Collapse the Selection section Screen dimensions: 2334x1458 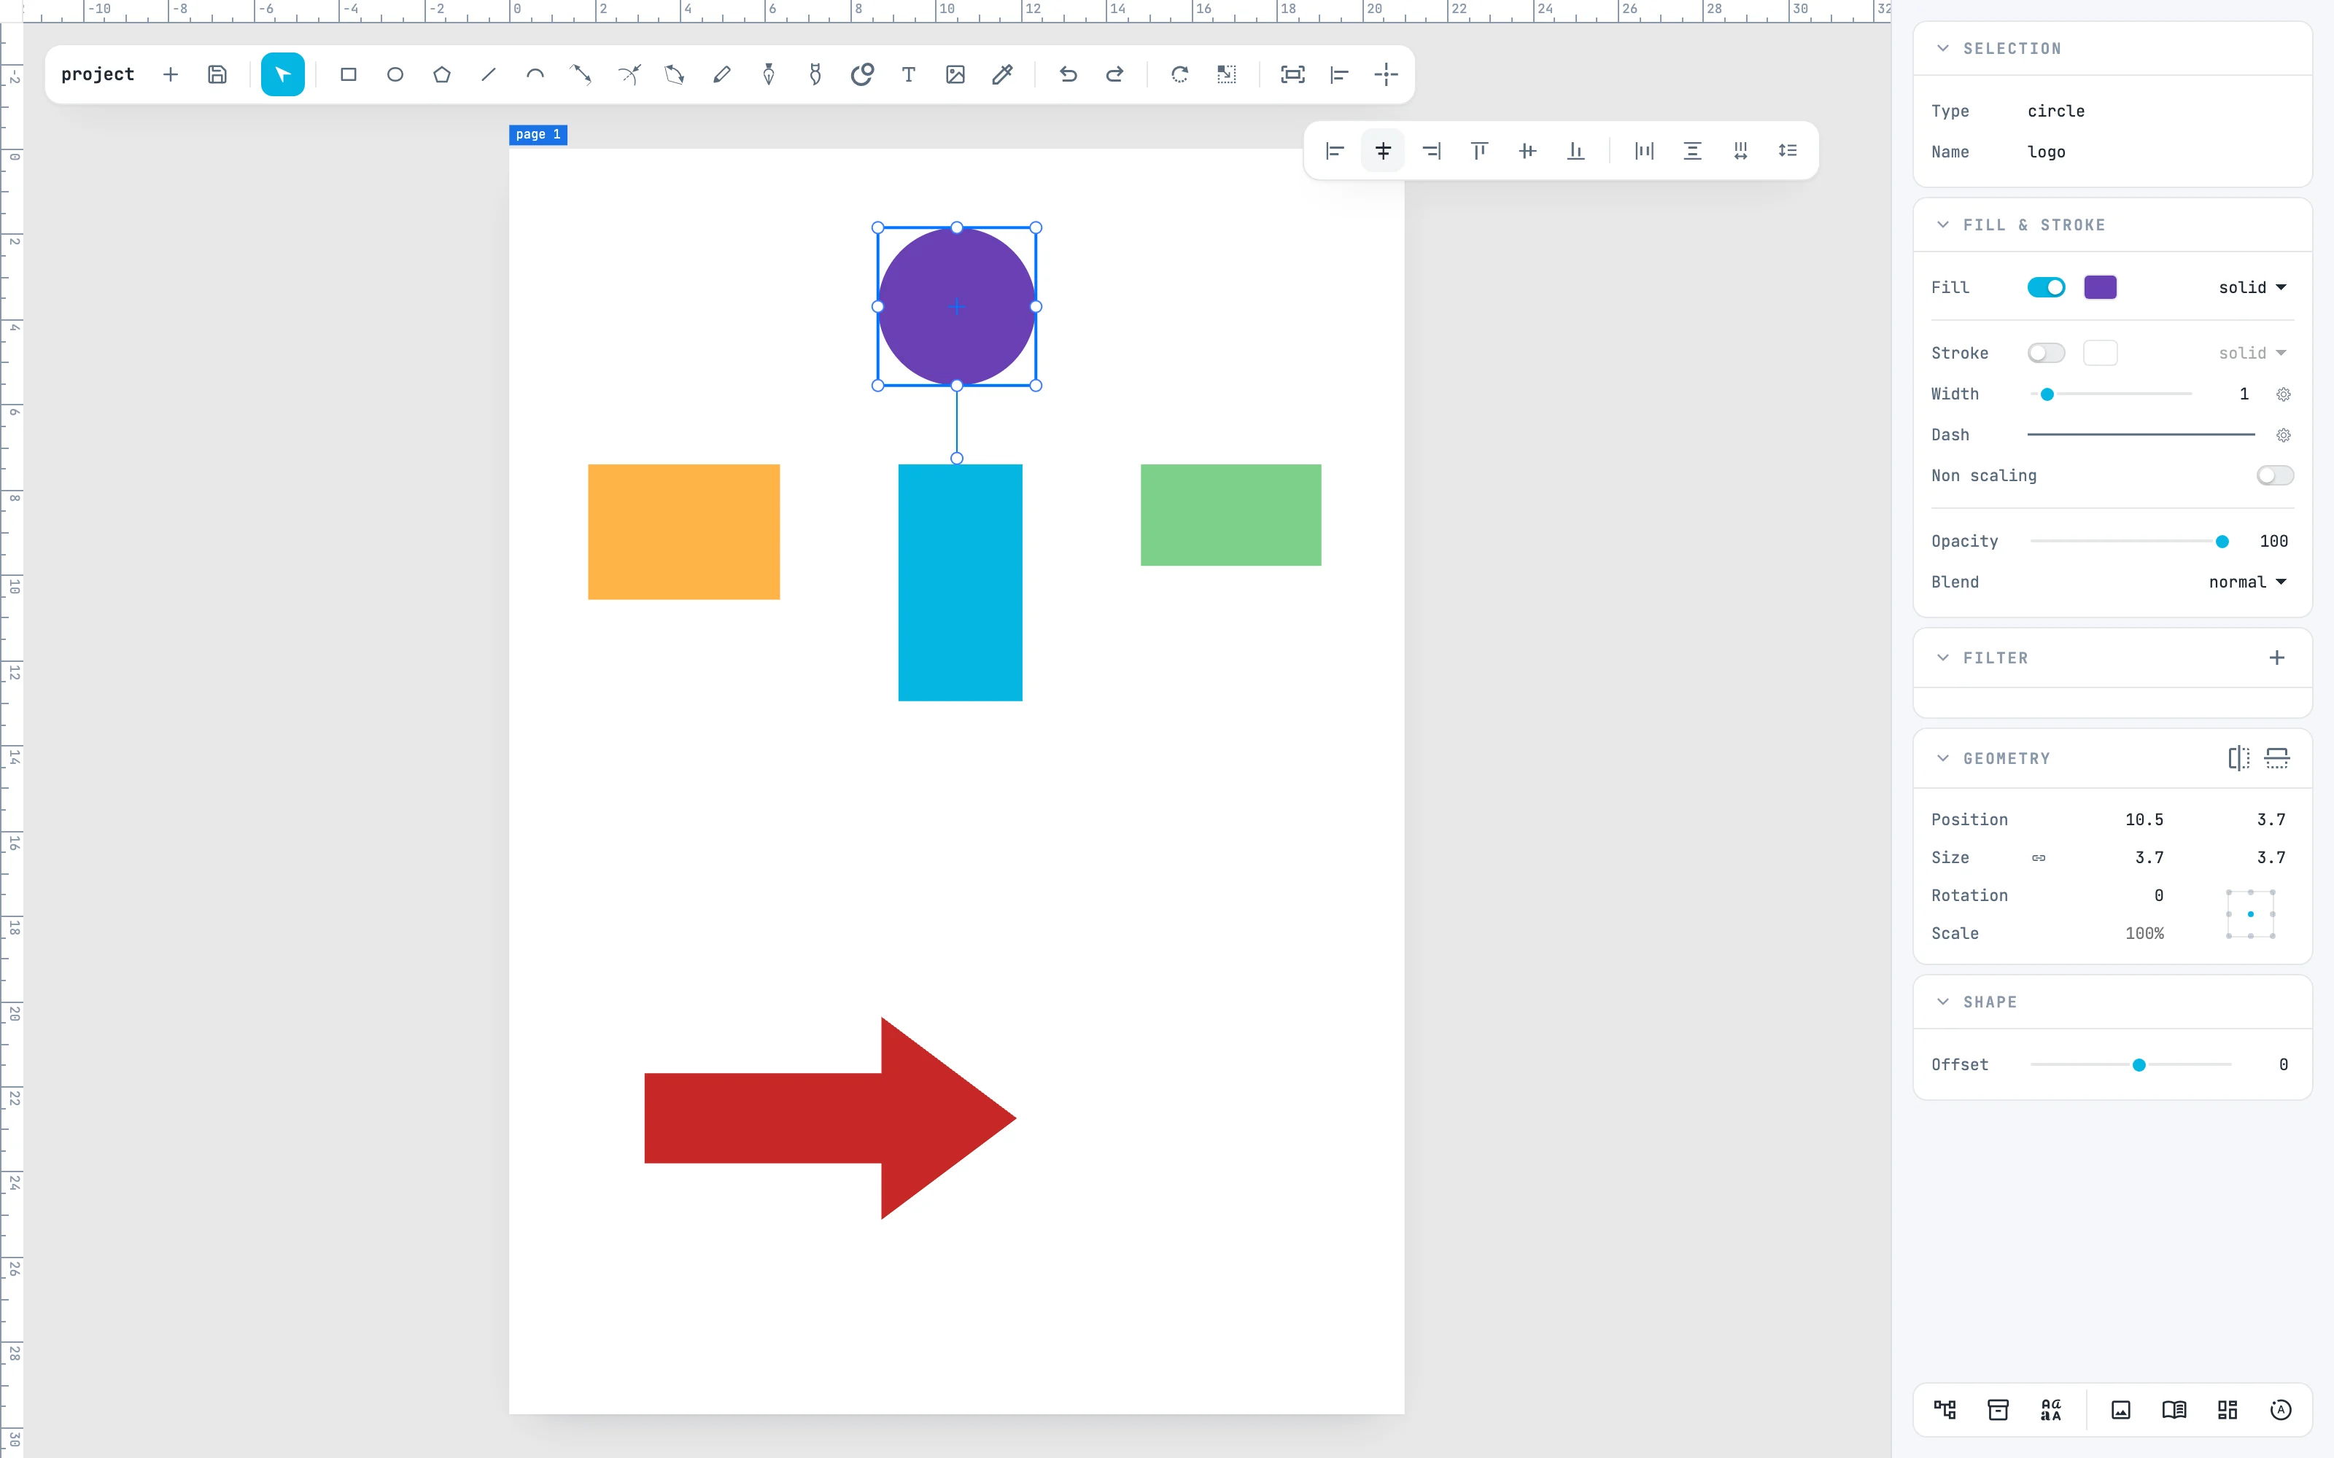pyautogui.click(x=1942, y=48)
